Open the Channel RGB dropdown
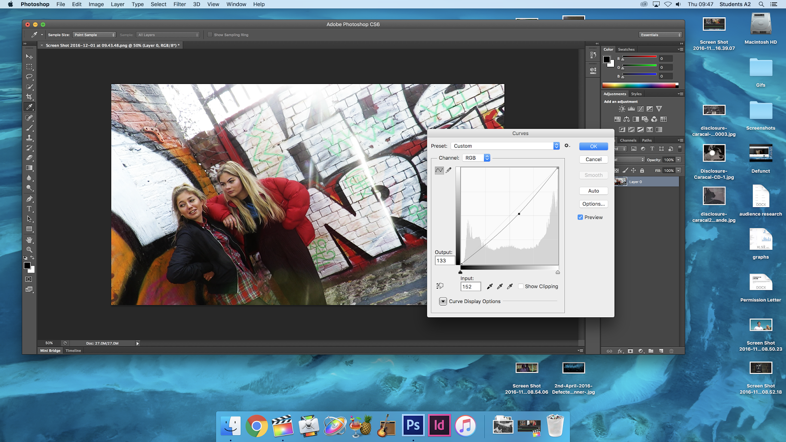Viewport: 786px width, 442px height. click(x=477, y=158)
